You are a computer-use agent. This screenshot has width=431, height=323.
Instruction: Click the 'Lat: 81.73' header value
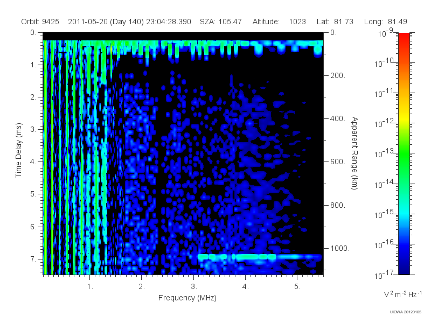335,22
